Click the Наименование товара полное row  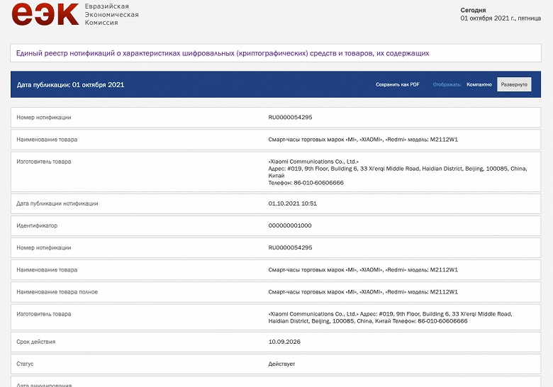point(276,292)
